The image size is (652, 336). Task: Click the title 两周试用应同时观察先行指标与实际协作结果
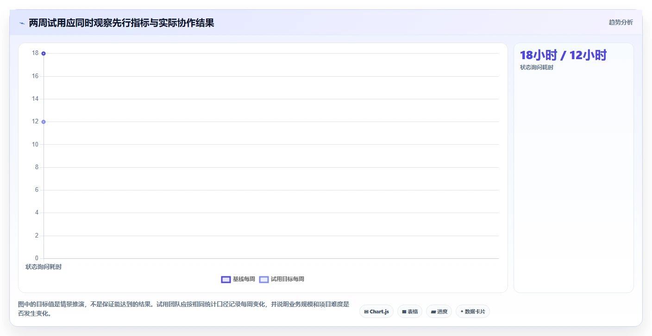tap(121, 23)
